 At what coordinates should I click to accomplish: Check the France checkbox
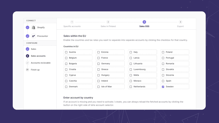pos(98,58)
